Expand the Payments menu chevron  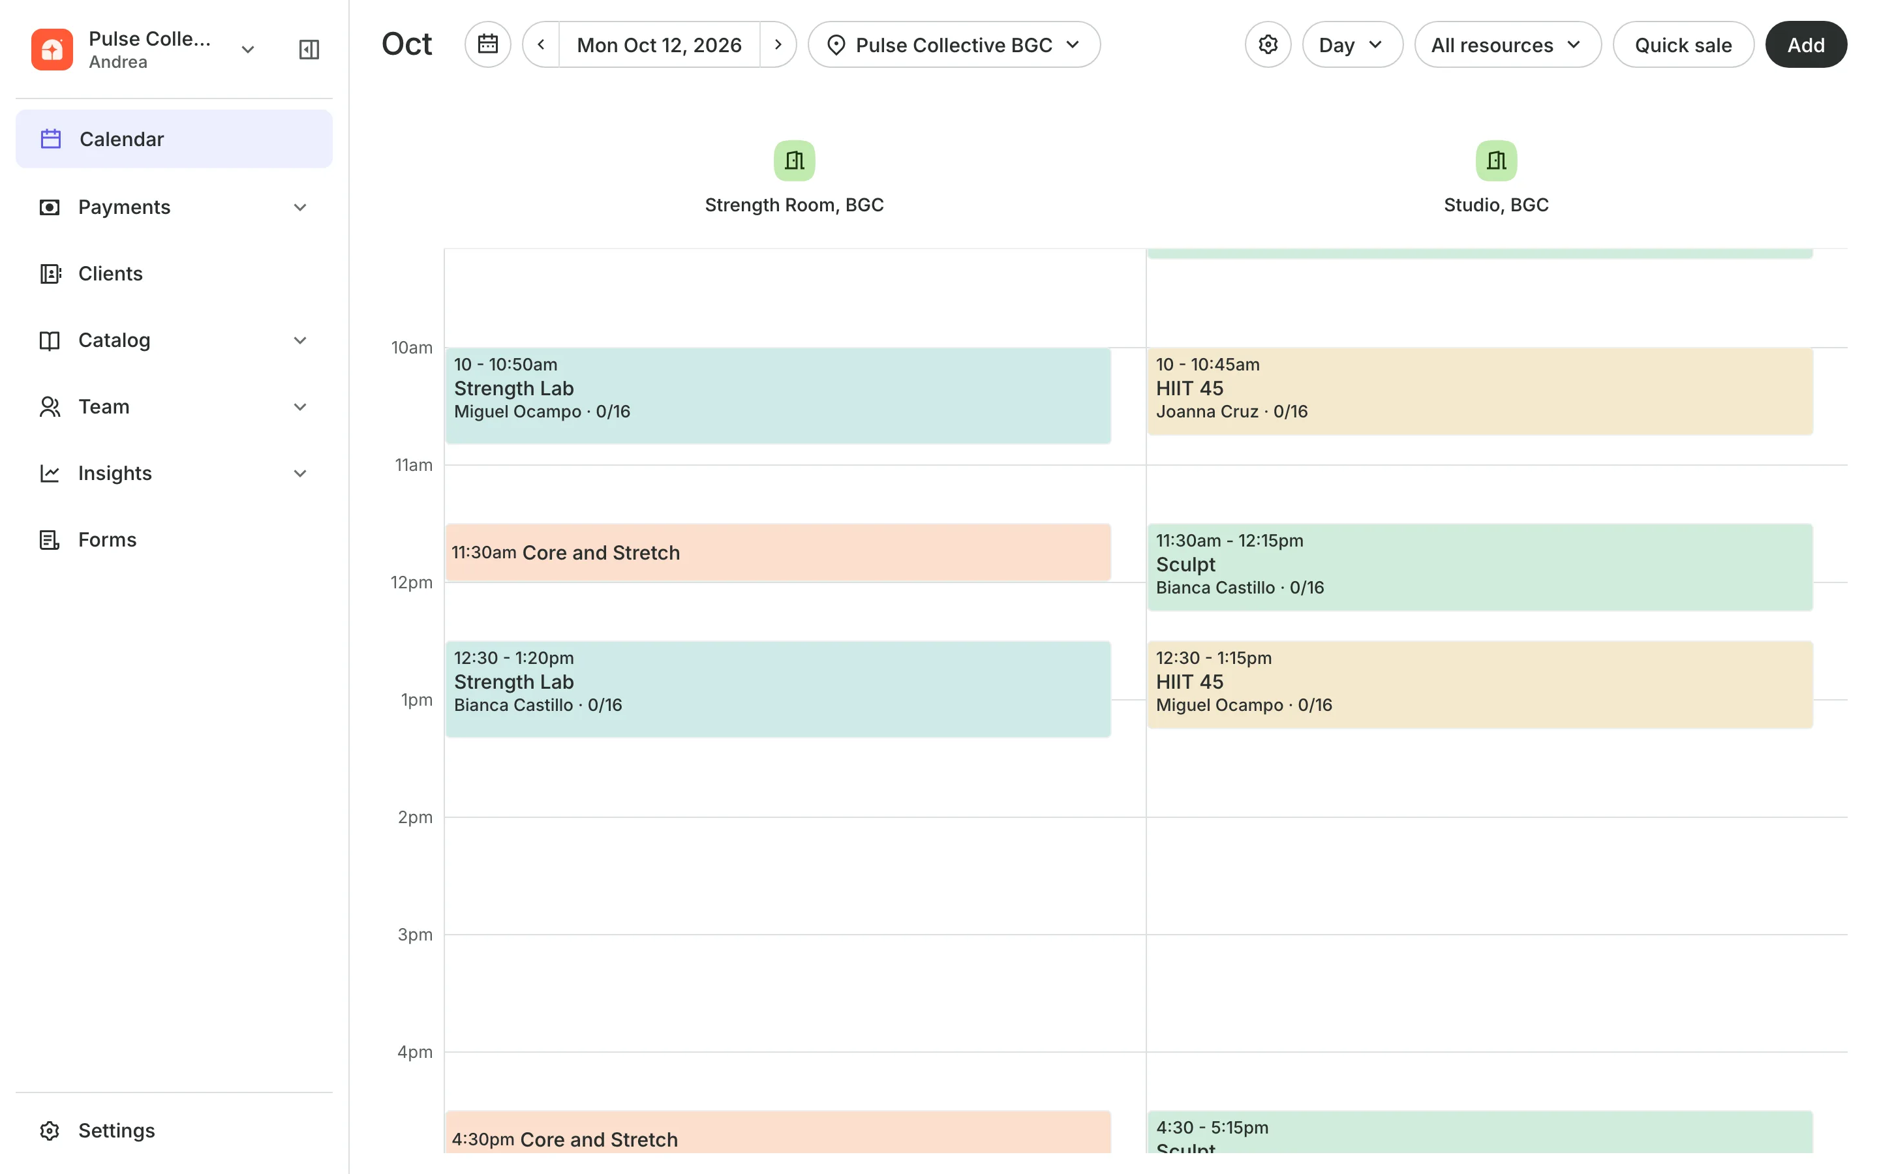(299, 207)
